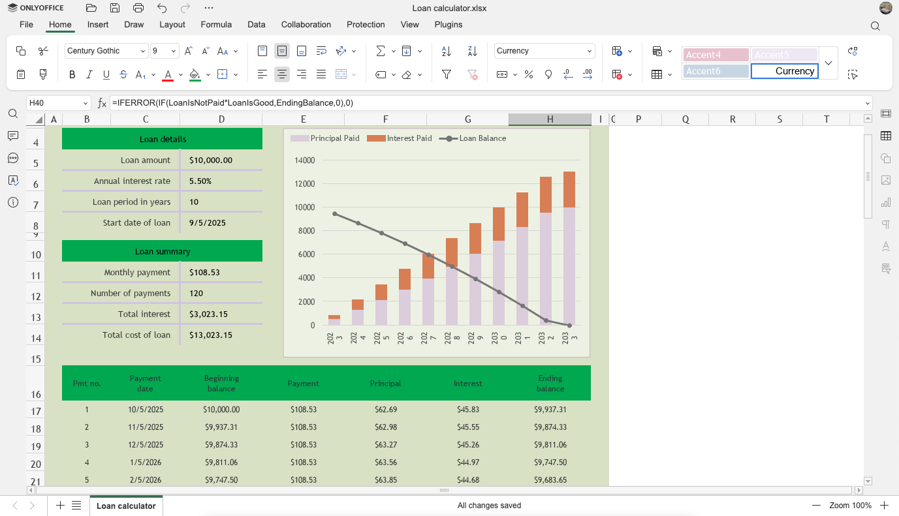Image resolution: width=899 pixels, height=516 pixels.
Task: Open Spellchecking icon in left sidebar
Action: (x=13, y=180)
